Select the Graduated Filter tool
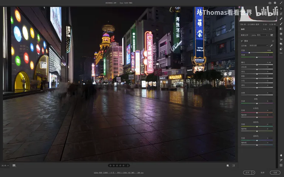The height and width of the screenshot is (177, 284). tap(281, 29)
